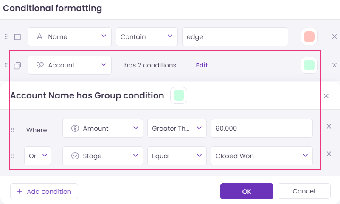The width and height of the screenshot is (340, 204).
Task: Expand the Account field dropdown
Action: pyautogui.click(x=70, y=65)
